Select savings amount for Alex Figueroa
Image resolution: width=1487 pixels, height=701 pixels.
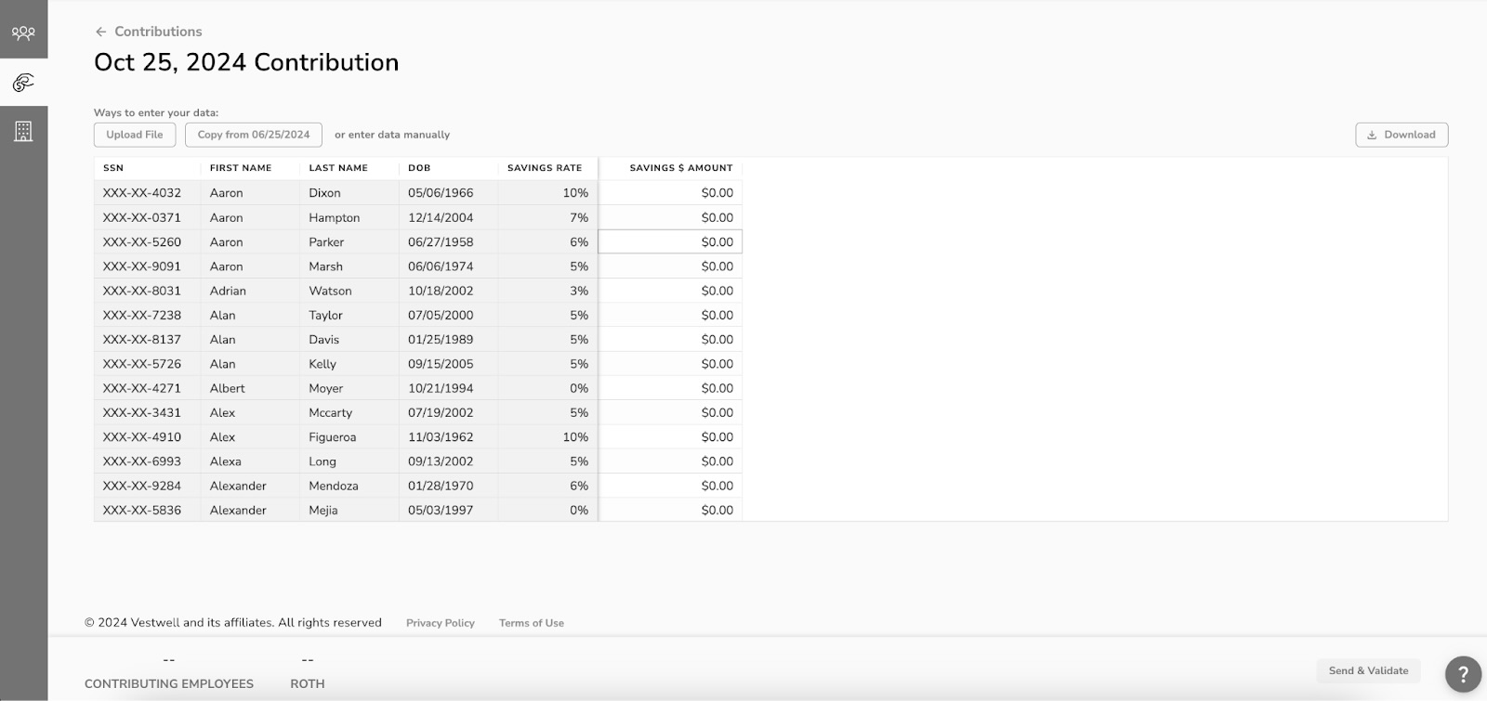pos(670,437)
